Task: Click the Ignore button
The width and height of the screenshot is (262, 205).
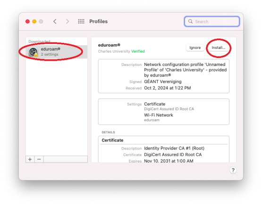Action: (195, 48)
